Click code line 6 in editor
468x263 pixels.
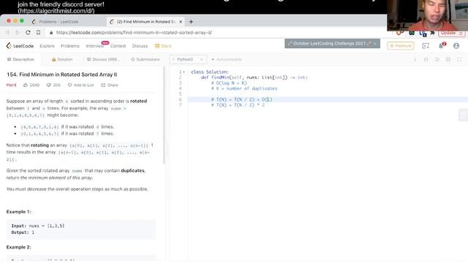point(328,99)
